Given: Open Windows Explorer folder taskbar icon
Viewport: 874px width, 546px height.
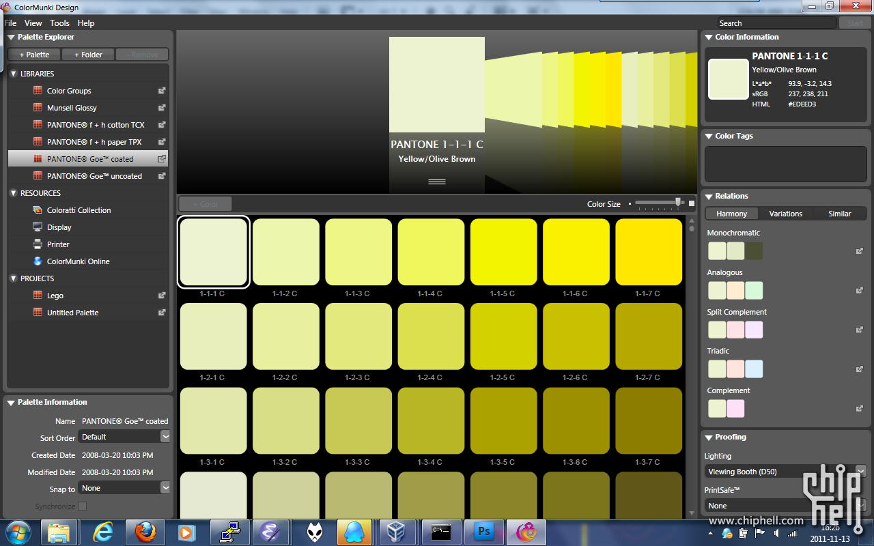Looking at the screenshot, I should (x=59, y=532).
